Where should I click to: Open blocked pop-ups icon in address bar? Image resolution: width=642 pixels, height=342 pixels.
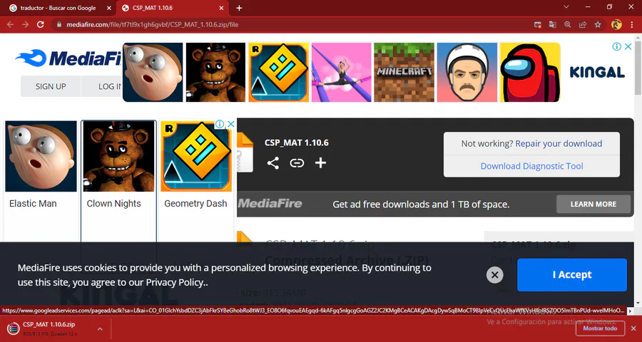click(x=538, y=24)
